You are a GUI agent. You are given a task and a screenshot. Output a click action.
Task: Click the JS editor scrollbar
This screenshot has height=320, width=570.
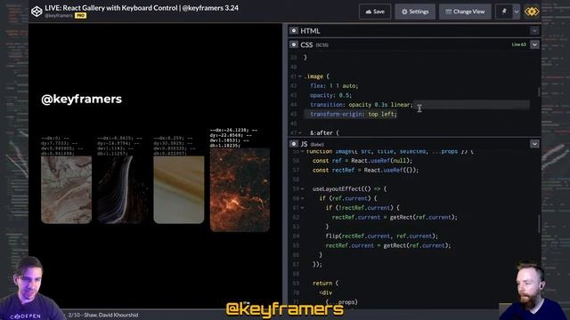[x=539, y=224]
